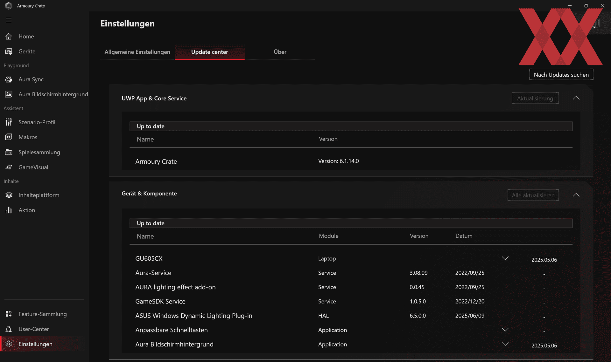Image resolution: width=611 pixels, height=362 pixels.
Task: Click date 2025/06/09 cell
Action: 470,316
